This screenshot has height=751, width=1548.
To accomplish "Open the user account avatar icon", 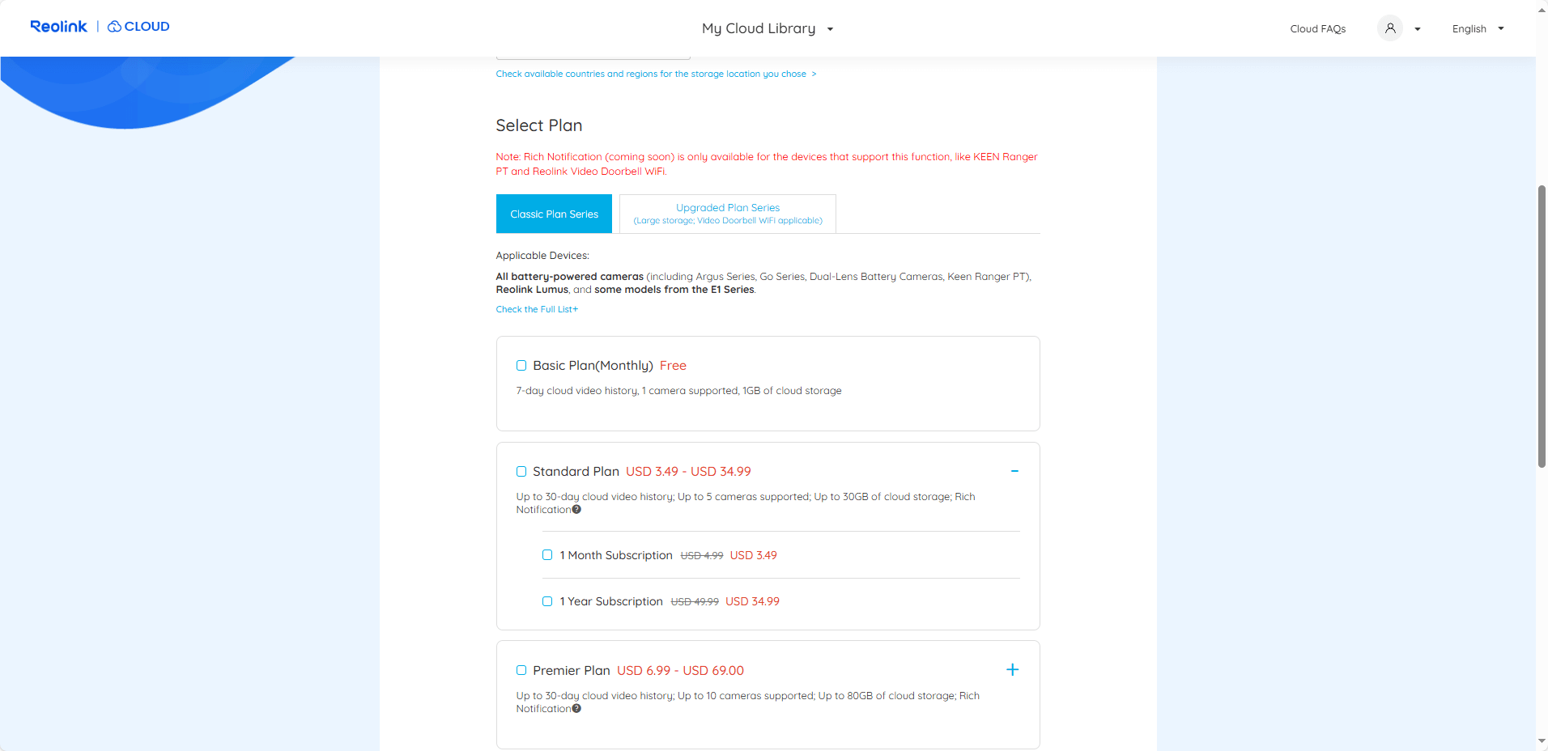I will click(x=1390, y=28).
